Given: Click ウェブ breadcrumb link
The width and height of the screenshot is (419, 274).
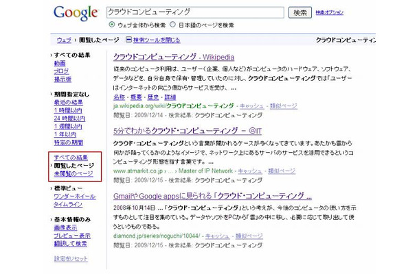Looking at the screenshot, I should pyautogui.click(x=64, y=40).
